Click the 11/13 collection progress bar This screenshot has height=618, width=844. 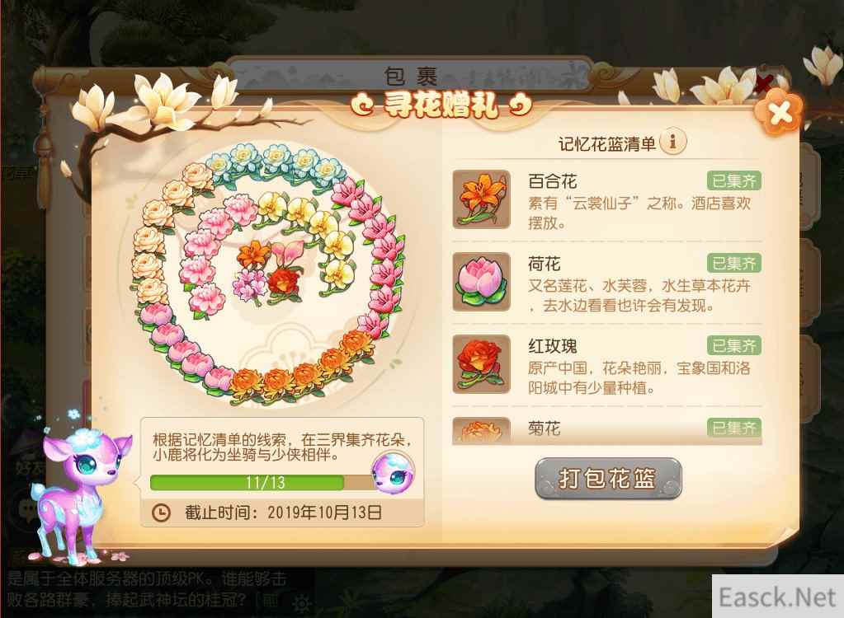264,482
